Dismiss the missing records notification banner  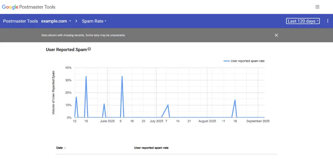pos(276,35)
